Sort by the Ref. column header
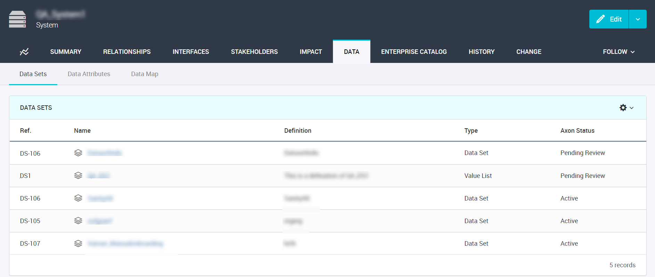This screenshot has height=277, width=655. (x=26, y=131)
